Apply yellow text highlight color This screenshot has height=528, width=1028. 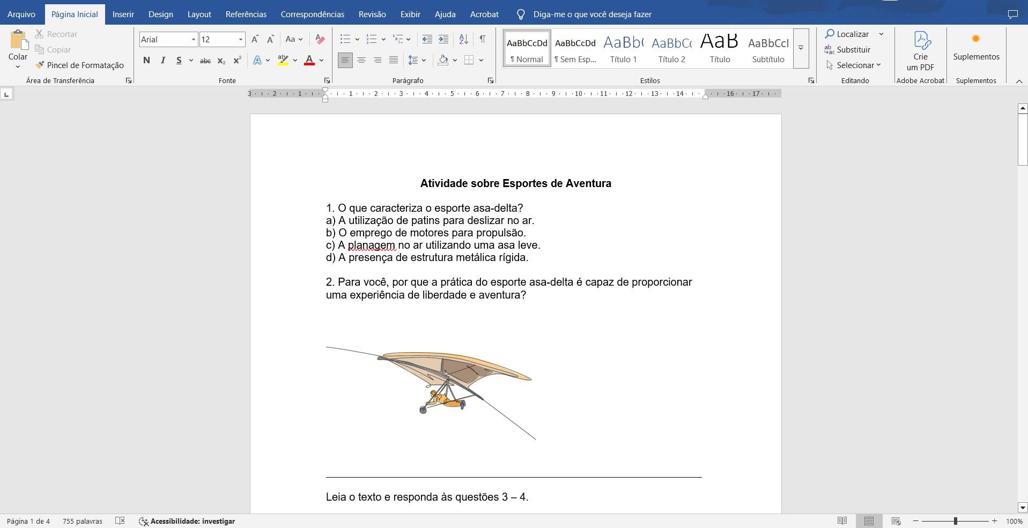(283, 61)
